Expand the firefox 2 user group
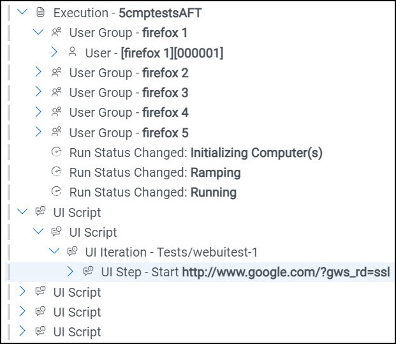This screenshot has height=344, width=396. tap(39, 72)
